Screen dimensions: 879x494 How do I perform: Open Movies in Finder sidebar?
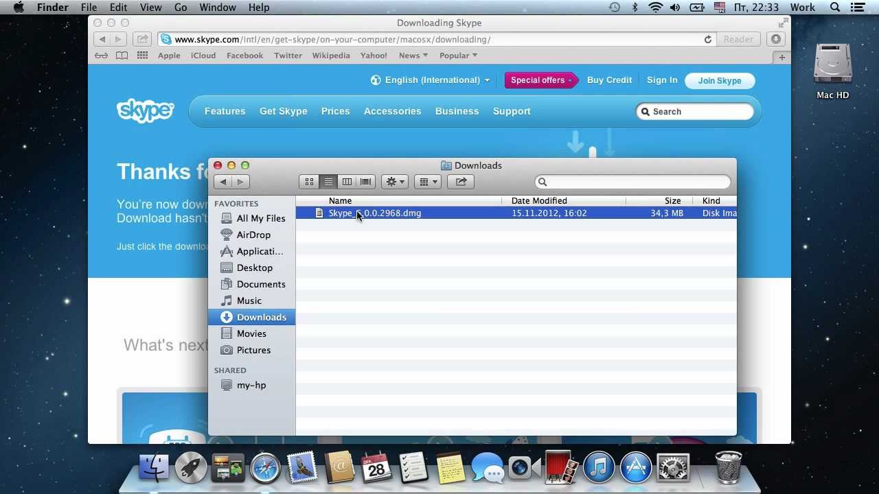pos(252,333)
